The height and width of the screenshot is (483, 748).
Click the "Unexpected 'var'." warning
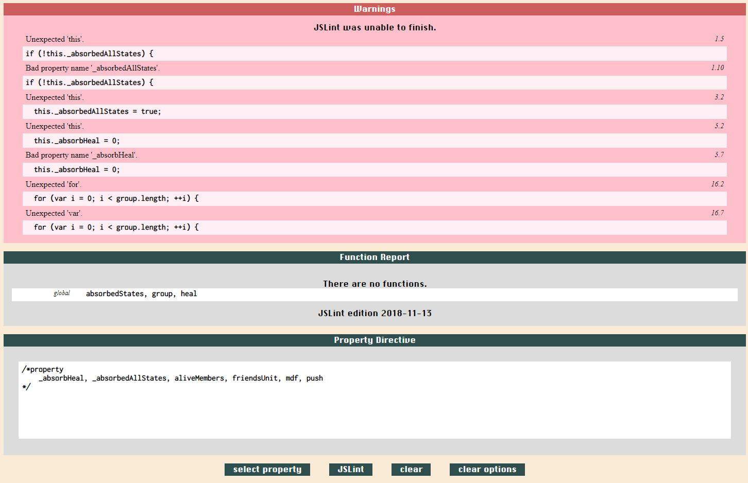click(x=54, y=213)
